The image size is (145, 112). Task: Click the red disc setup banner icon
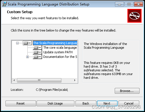(x=134, y=16)
